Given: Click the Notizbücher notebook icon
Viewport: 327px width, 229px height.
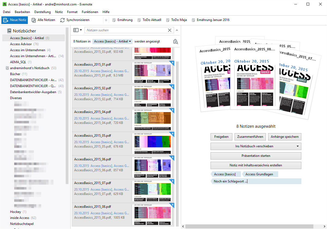Looking at the screenshot, I should point(9,31).
